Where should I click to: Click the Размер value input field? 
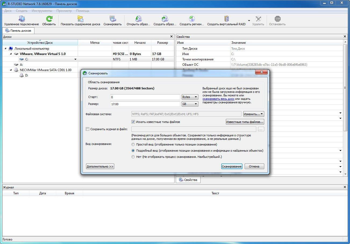pyautogui.click(x=145, y=104)
